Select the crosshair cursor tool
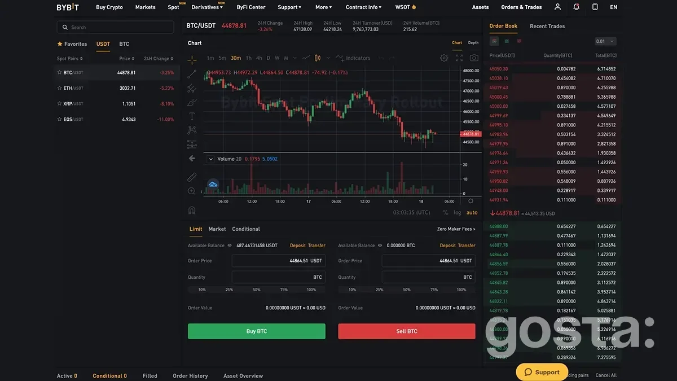The image size is (677, 381). pyautogui.click(x=192, y=59)
